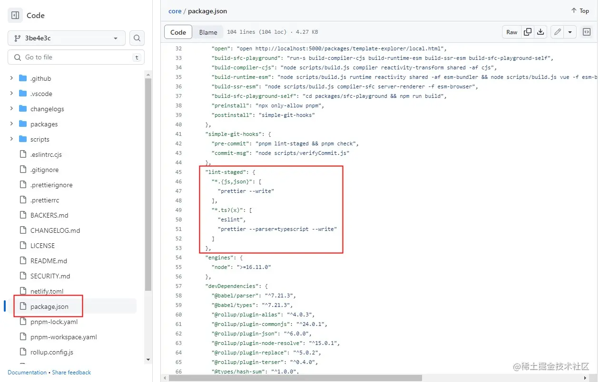Image resolution: width=600 pixels, height=382 pixels.
Task: Click file icon next to netlify.toml
Action: [23, 291]
